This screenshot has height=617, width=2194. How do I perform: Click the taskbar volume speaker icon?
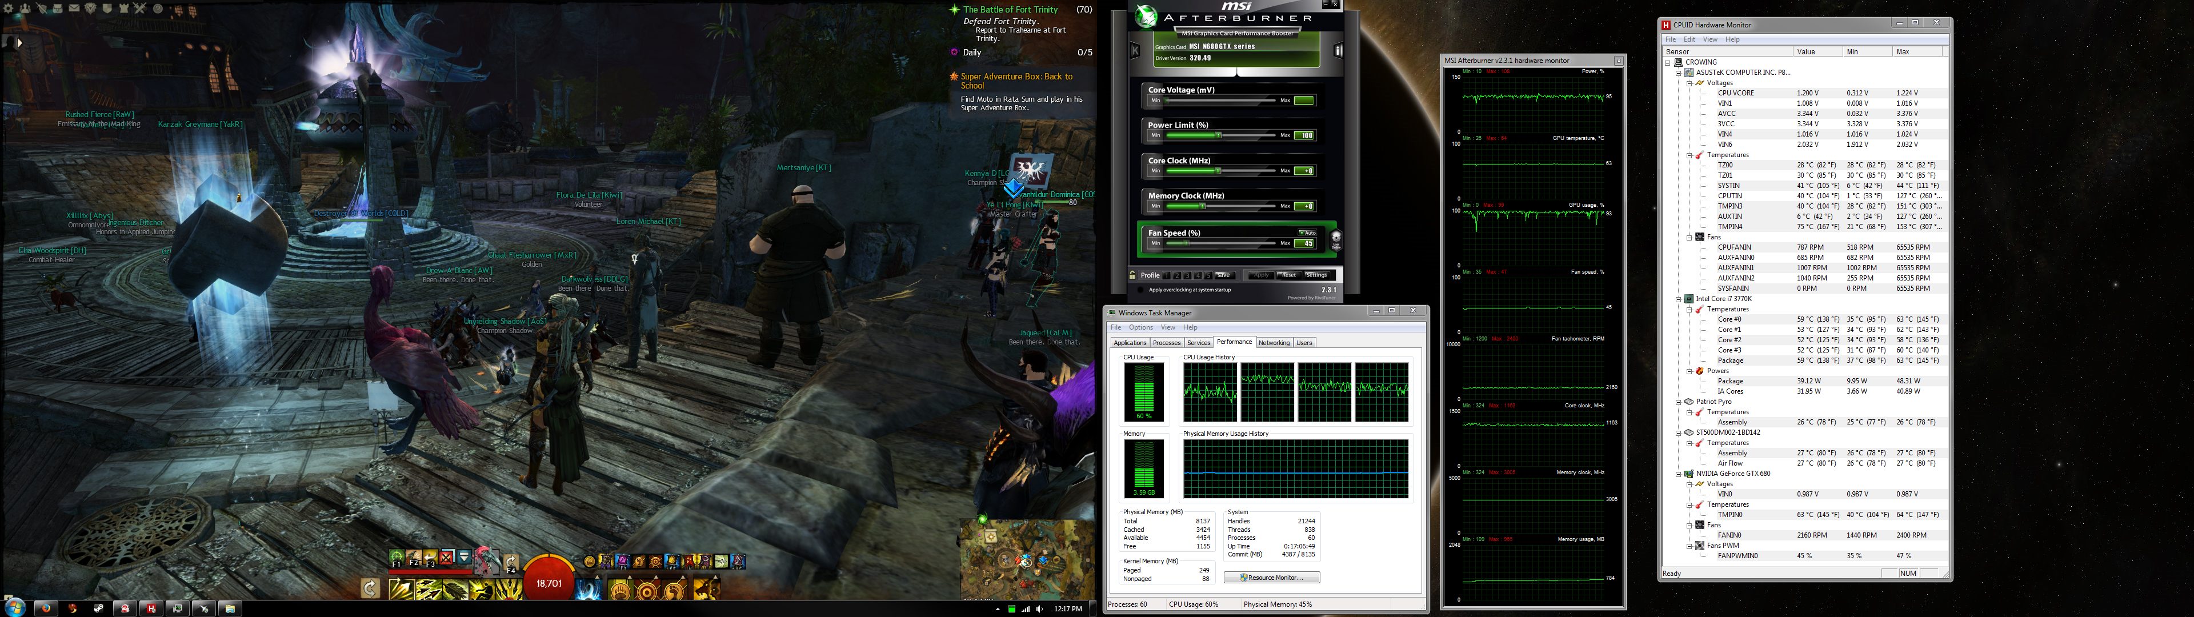point(1040,608)
